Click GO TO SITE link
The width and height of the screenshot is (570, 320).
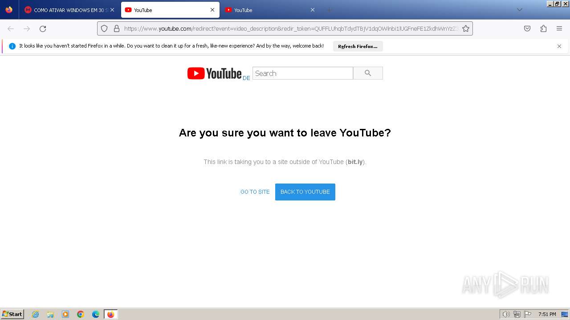(x=255, y=192)
